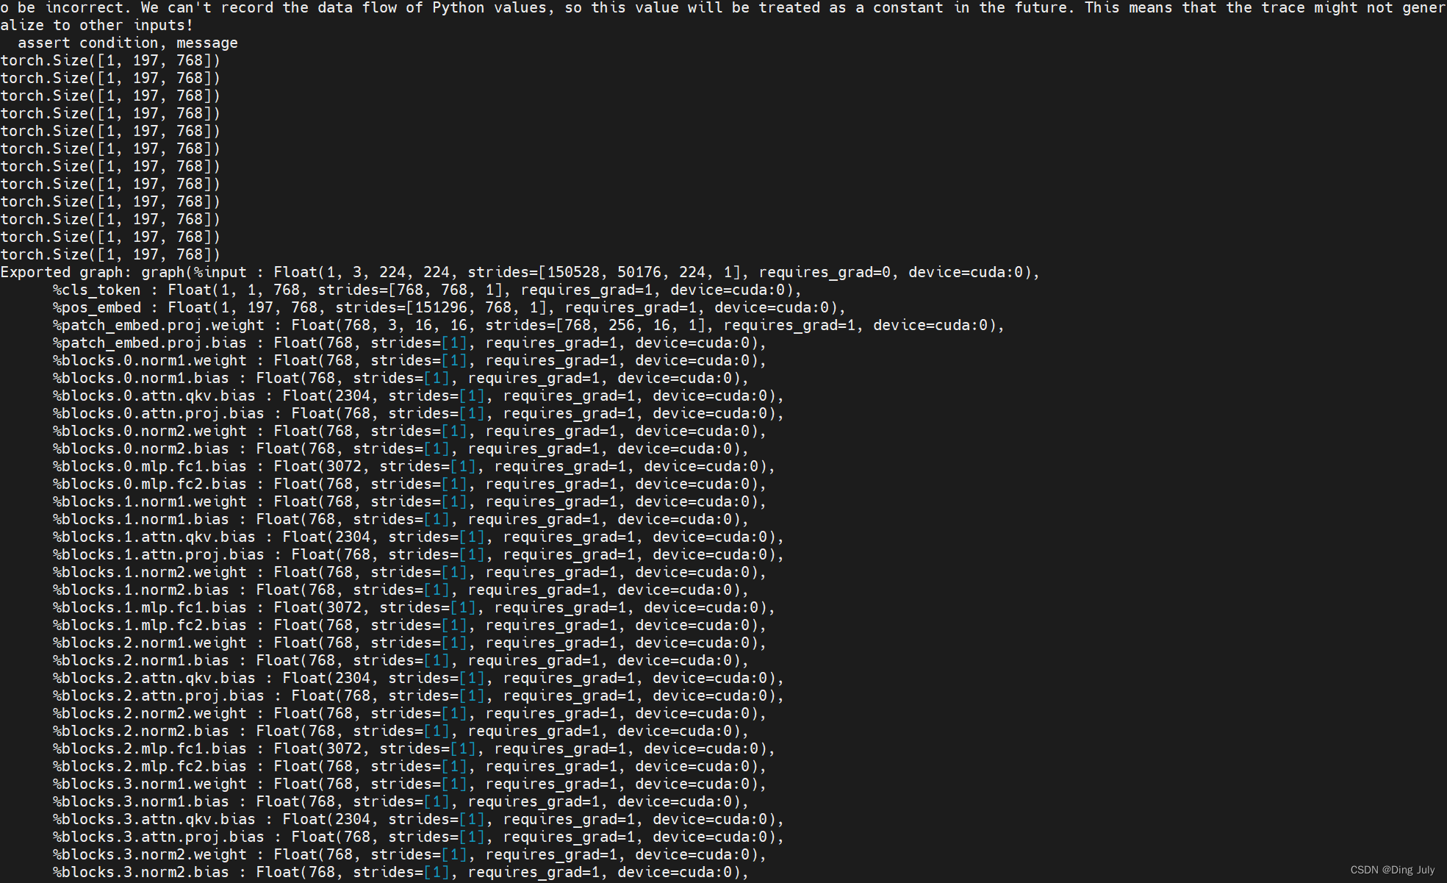The image size is (1447, 883).
Task: Click %blocks.2.norm2.weight entry
Action: (x=149, y=714)
